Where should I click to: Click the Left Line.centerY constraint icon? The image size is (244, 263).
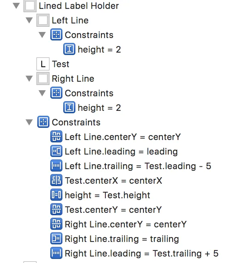click(x=56, y=137)
